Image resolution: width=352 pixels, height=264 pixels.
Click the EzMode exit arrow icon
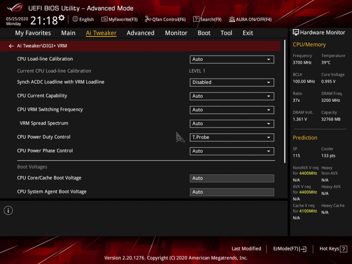click(x=303, y=249)
